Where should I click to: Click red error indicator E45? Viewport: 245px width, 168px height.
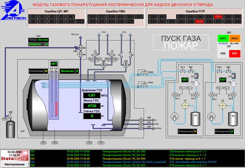tap(199, 21)
